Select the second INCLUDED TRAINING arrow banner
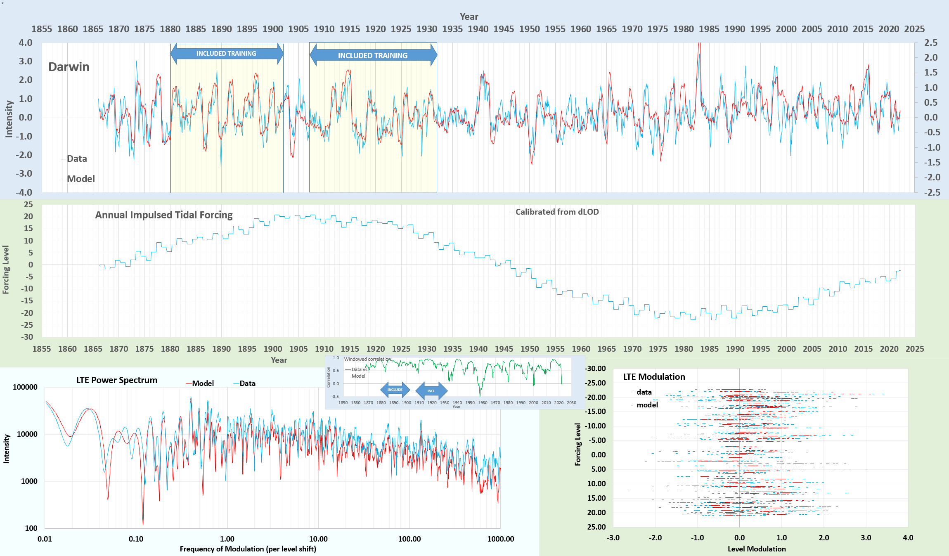 373,55
